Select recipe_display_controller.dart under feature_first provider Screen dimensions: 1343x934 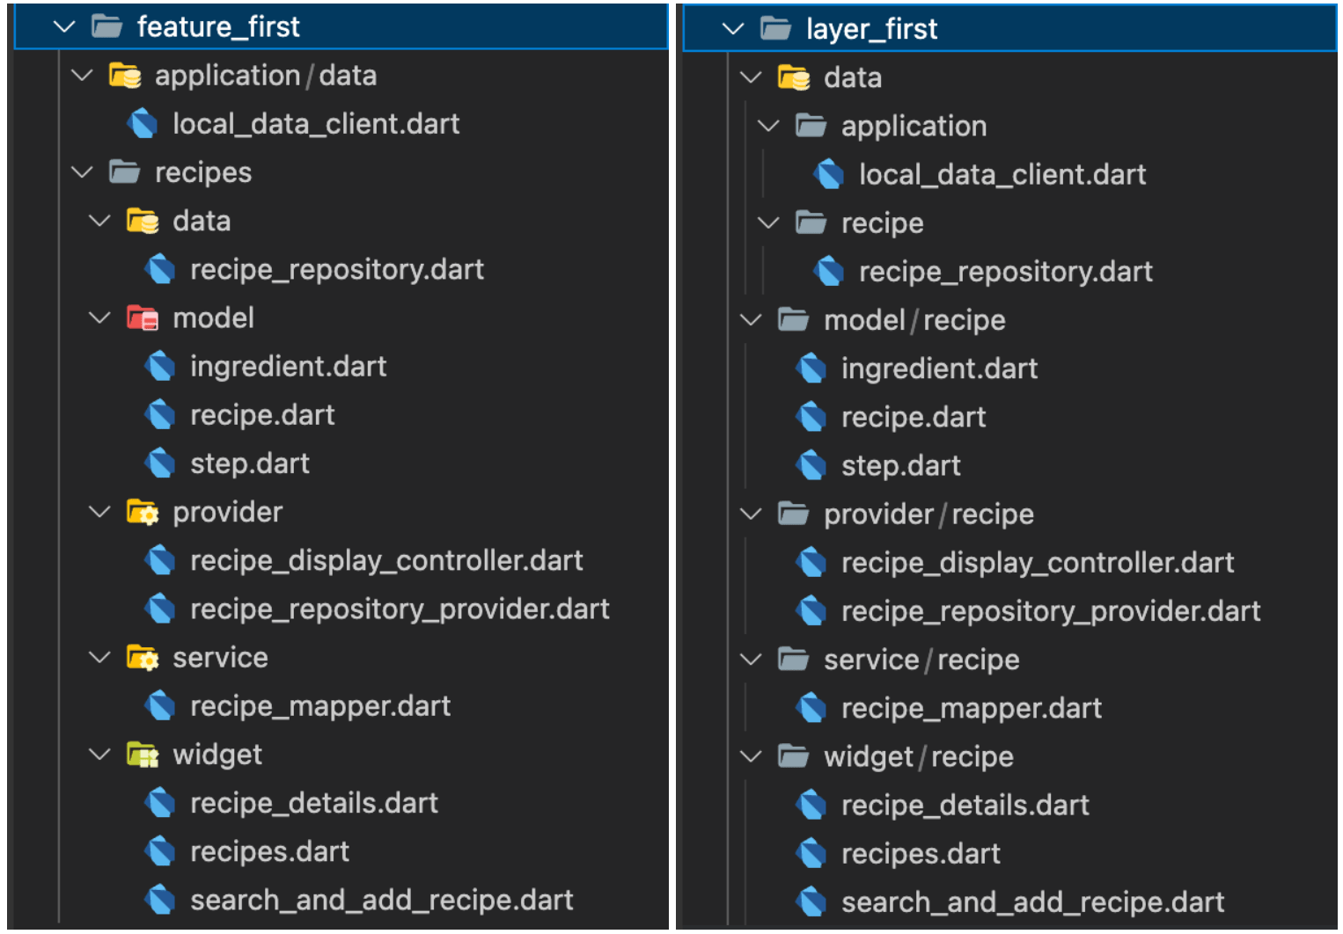(x=385, y=560)
